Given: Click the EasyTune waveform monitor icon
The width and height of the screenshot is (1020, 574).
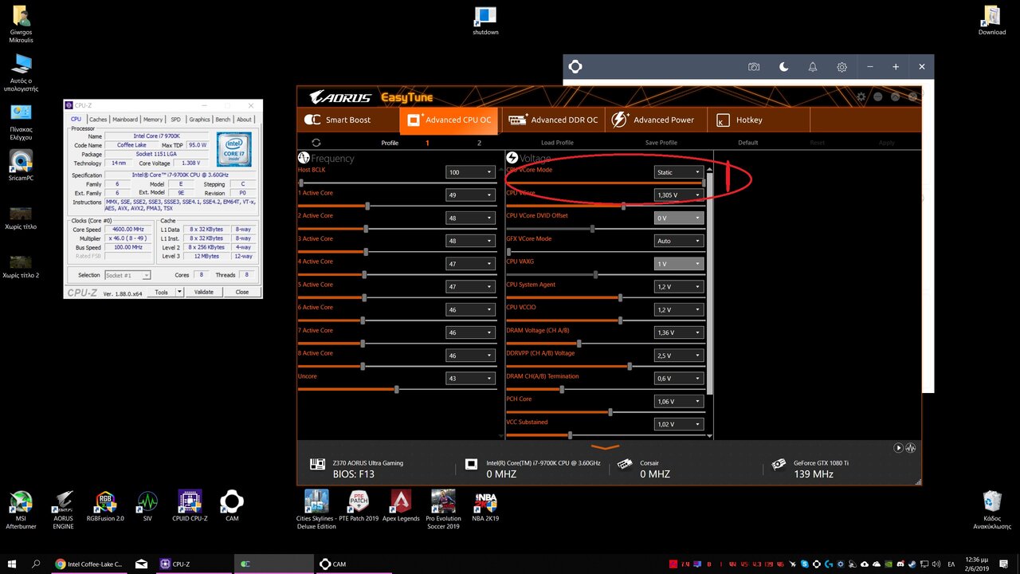Looking at the screenshot, I should (911, 448).
